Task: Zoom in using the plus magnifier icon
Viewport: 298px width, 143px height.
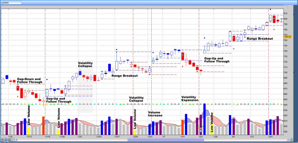Action: (x=6, y=140)
